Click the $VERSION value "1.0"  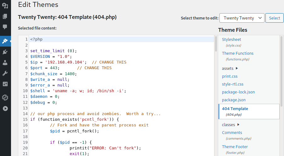63,57
